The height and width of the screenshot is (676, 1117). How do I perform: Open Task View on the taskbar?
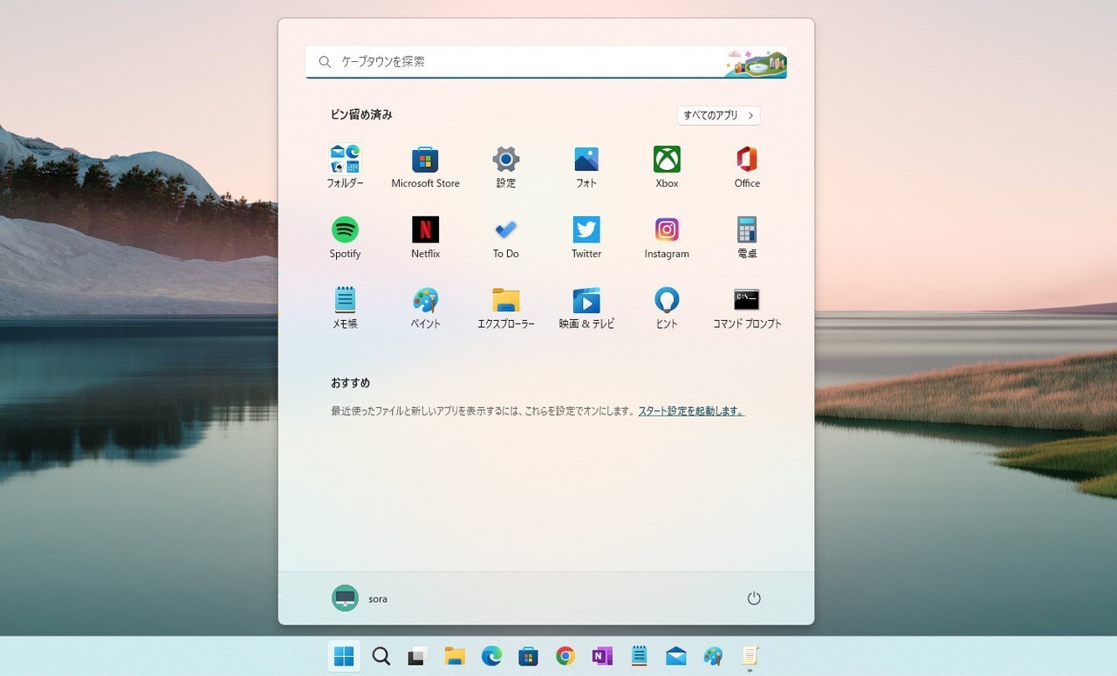(418, 656)
